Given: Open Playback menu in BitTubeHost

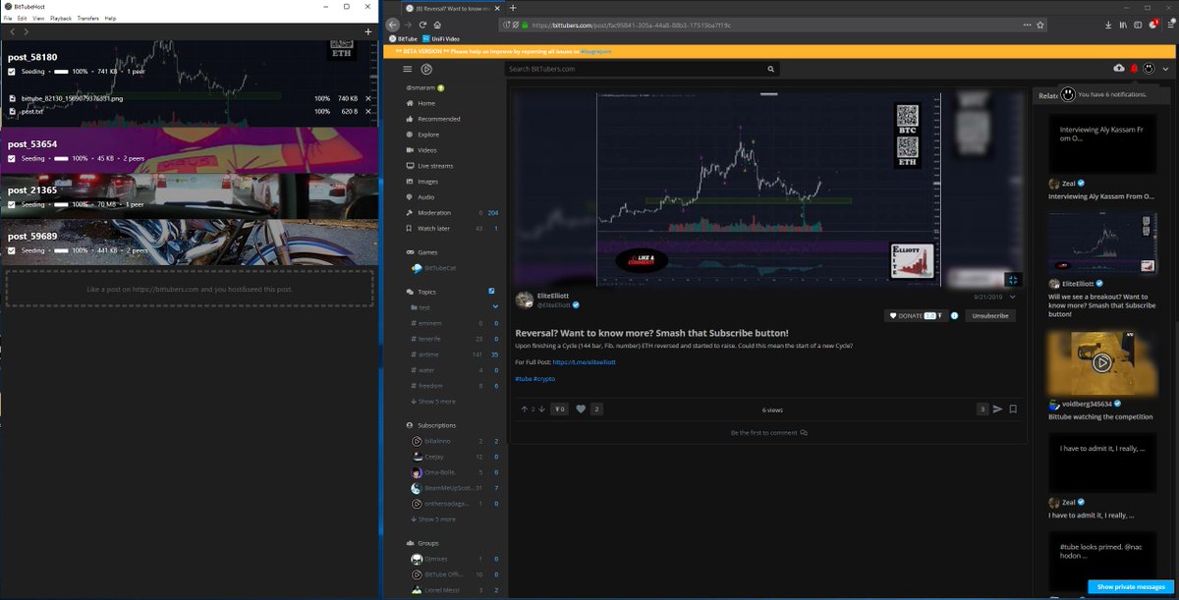Looking at the screenshot, I should 61,19.
